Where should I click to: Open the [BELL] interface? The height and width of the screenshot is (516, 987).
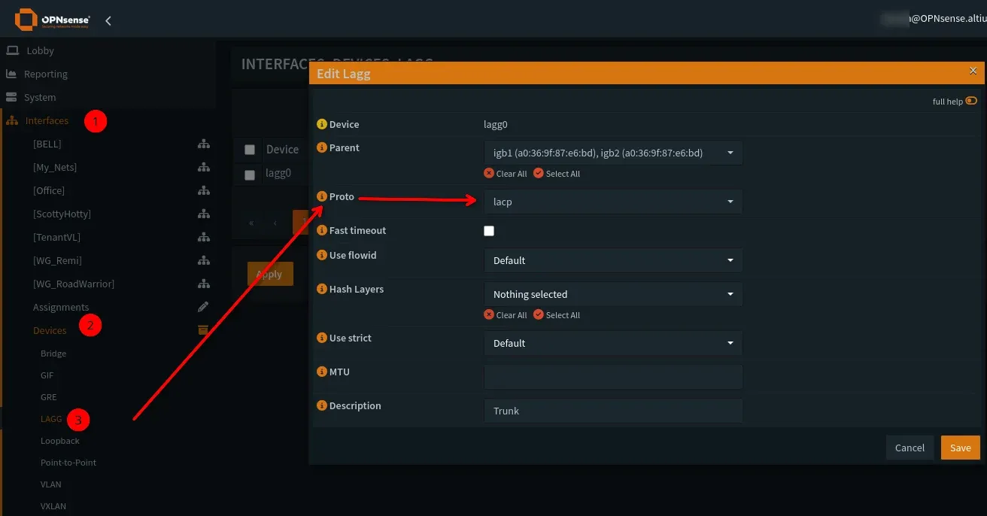coord(47,144)
